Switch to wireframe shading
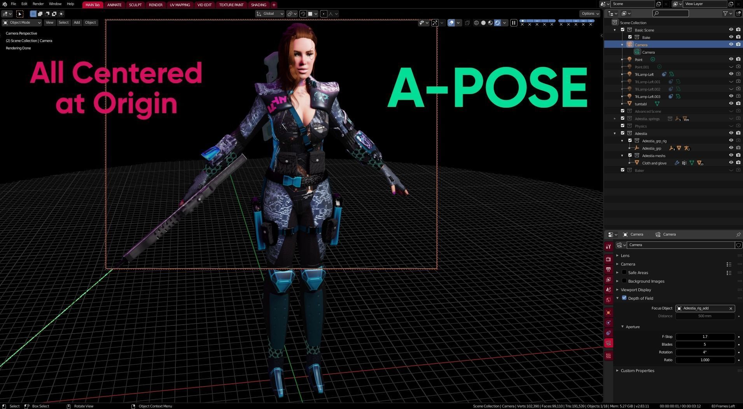Viewport: 743px width, 409px height. click(x=476, y=23)
